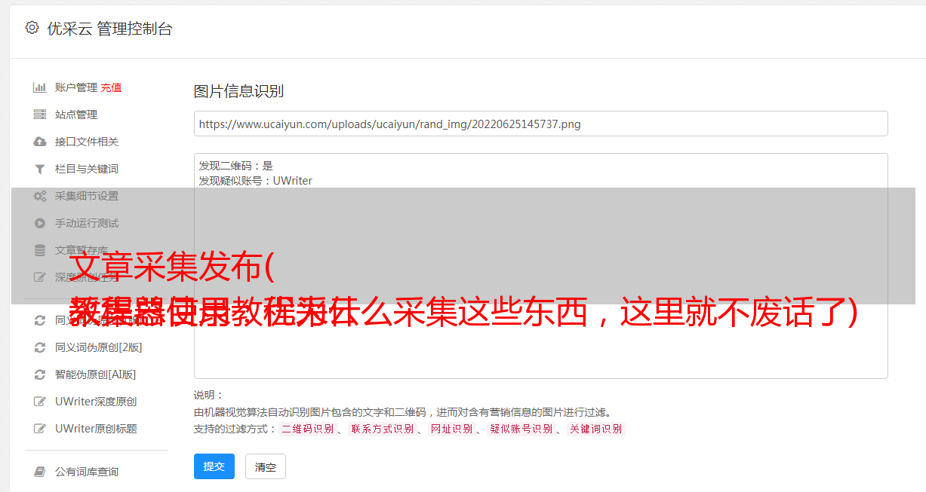This screenshot has height=492, width=926.
Task: Click the server icon for 站点管理
Action: click(x=40, y=115)
